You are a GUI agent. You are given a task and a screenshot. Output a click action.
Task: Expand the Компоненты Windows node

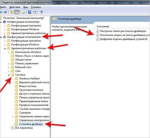[x=9, y=52]
